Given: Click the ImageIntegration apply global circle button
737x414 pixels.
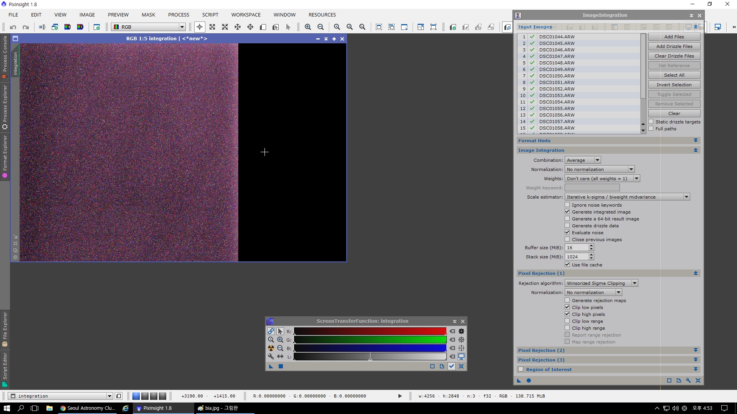Looking at the screenshot, I should point(529,381).
